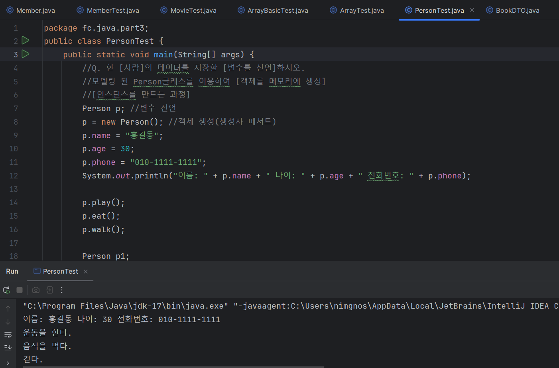Toggle scroll to end of console
Viewport: 559px width, 368px height.
tap(8, 348)
